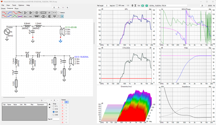216x125 pixels.
Task: Enable the Stretch checkbox
Action: 59,12
